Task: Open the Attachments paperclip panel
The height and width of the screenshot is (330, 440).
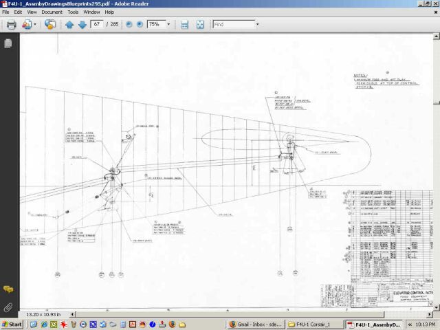Action: [x=8, y=307]
